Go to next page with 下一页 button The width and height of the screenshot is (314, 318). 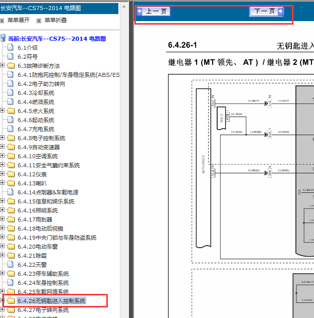tap(266, 11)
